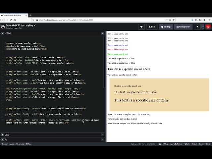212x159 pixels.
Task: Click the CSS panel header label
Action: pyautogui.click(x=7, y=135)
